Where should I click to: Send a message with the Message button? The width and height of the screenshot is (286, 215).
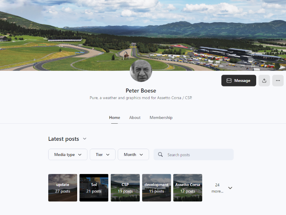pos(239,81)
